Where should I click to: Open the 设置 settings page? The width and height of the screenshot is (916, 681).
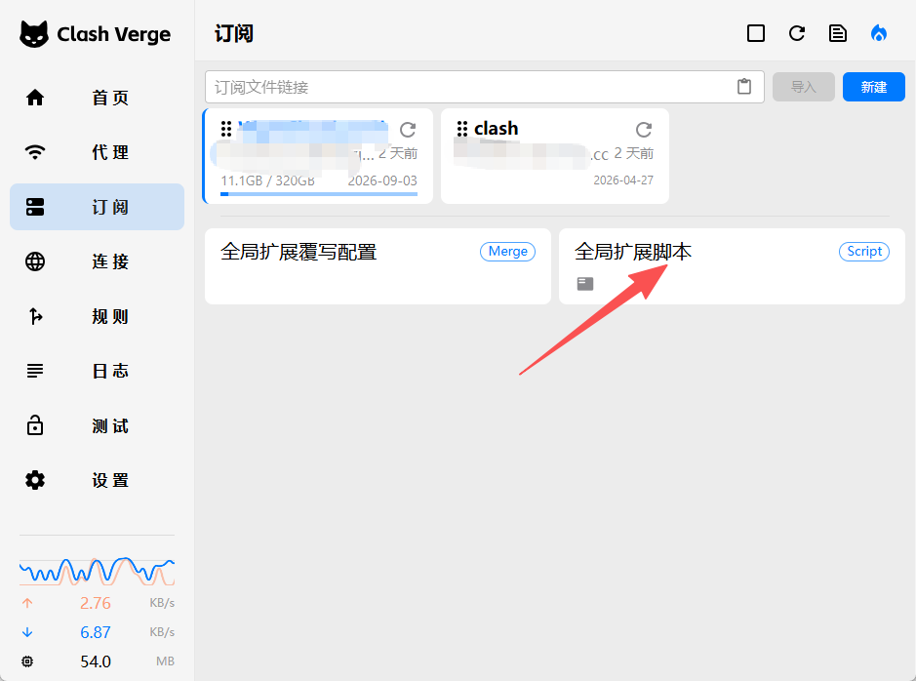tap(97, 480)
